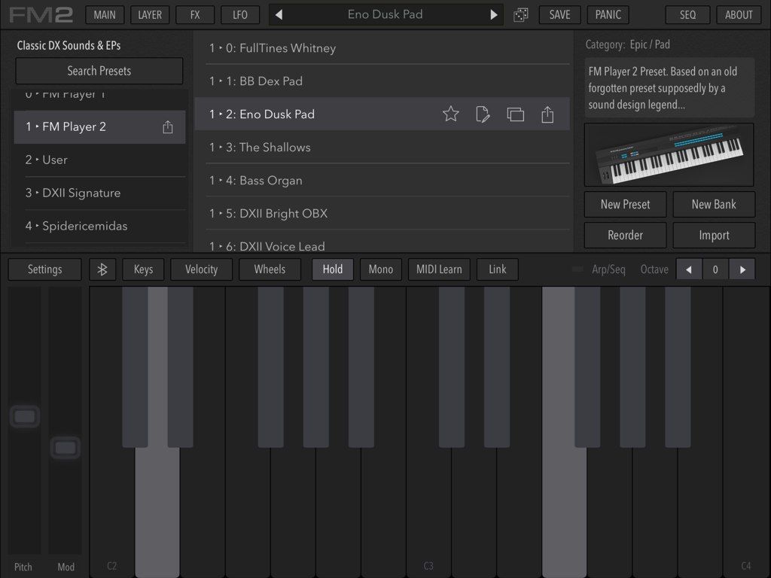Open the LFO page

(x=239, y=14)
